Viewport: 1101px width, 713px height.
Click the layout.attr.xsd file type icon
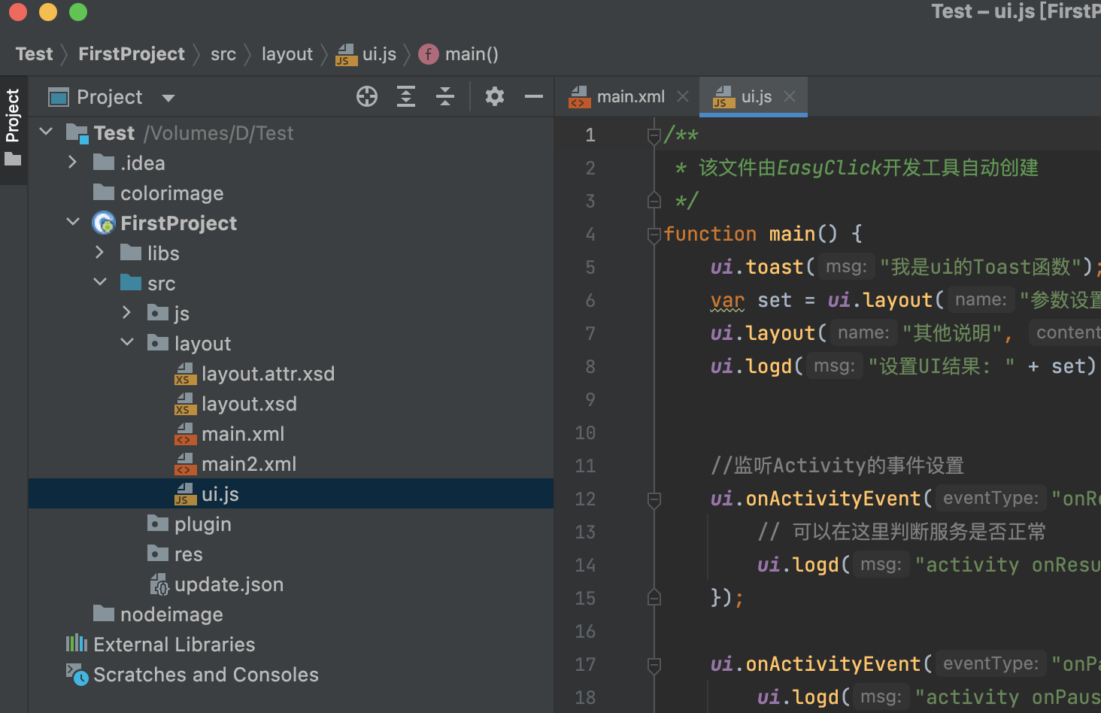[x=185, y=374]
